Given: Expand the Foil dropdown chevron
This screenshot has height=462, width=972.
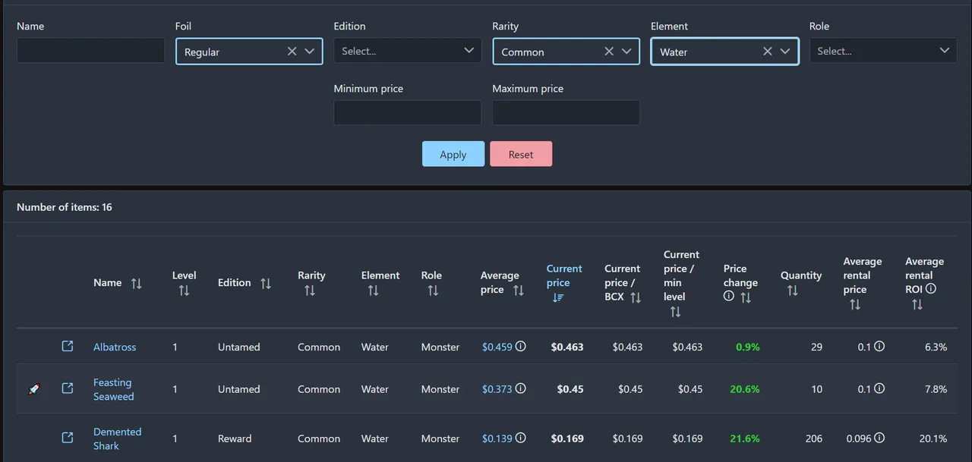Looking at the screenshot, I should pos(310,52).
